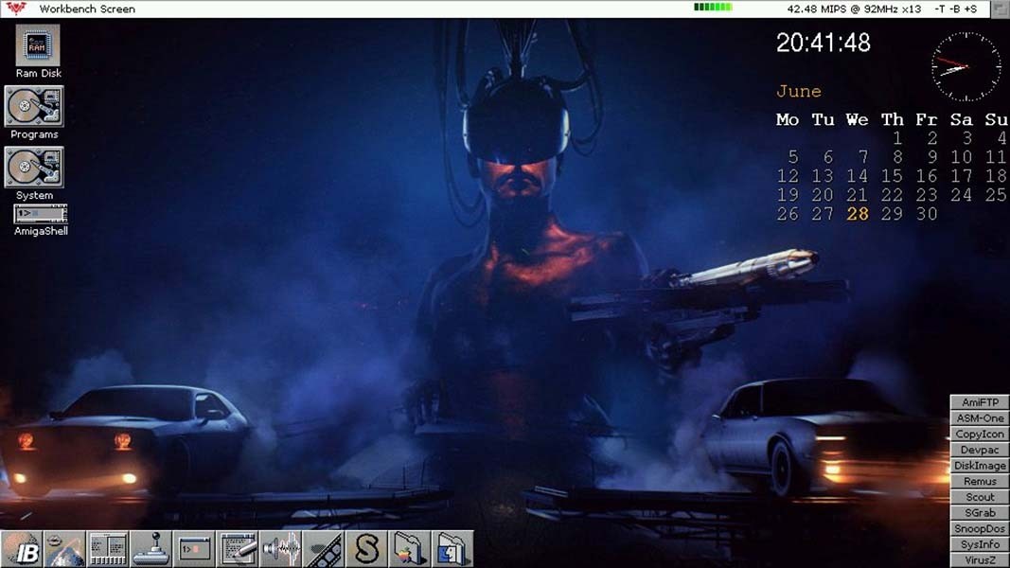Click the screen depth gadget top-right
The image size is (1010, 568).
[x=1001, y=9]
